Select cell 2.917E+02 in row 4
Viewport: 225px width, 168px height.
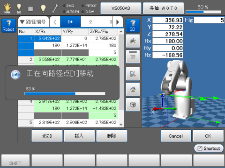click(x=48, y=102)
